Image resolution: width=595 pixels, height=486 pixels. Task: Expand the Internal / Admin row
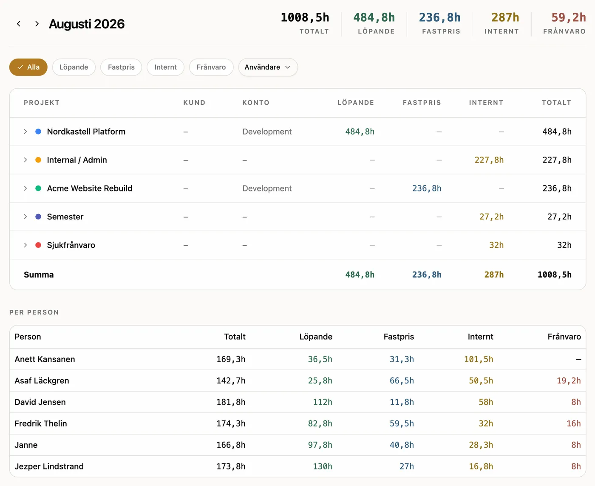[x=25, y=160]
